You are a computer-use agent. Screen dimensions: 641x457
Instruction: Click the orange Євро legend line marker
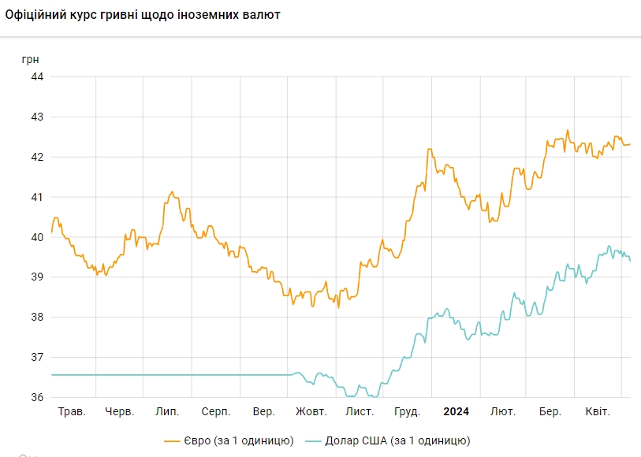coord(173,440)
